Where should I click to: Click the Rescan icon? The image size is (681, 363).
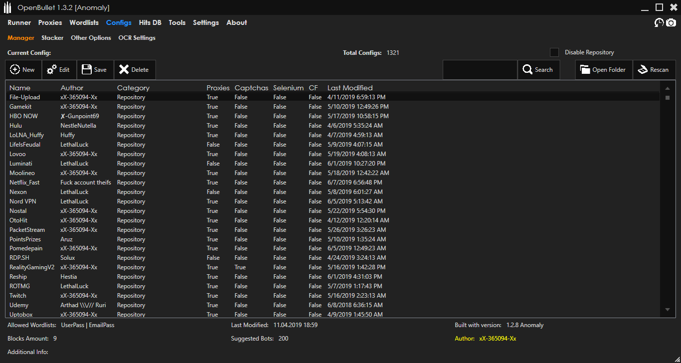643,70
